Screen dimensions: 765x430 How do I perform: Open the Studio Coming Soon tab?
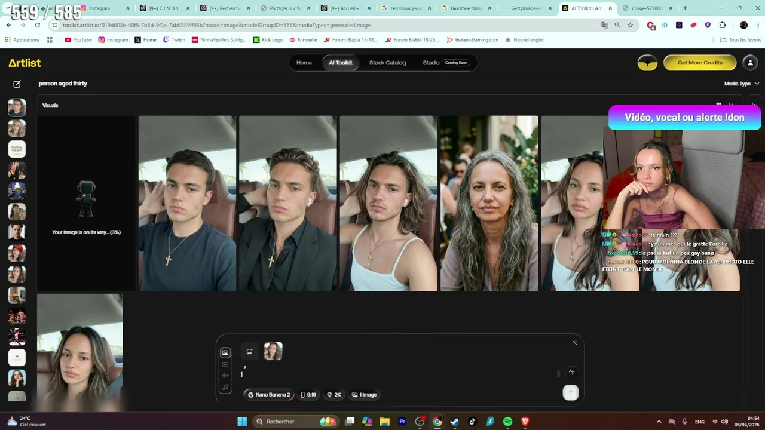click(x=446, y=63)
